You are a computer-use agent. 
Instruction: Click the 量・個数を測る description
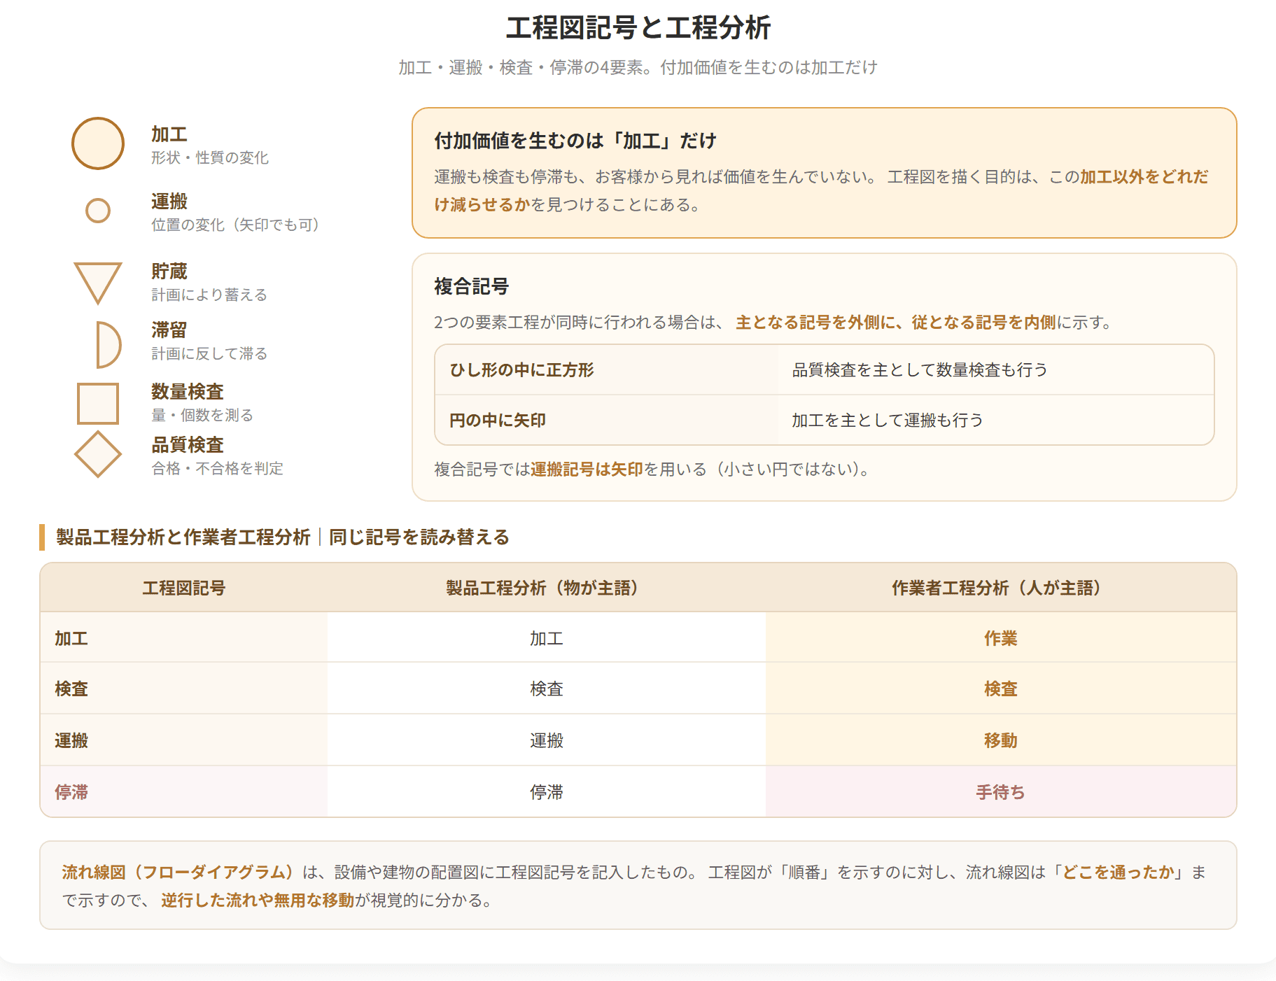tap(202, 415)
